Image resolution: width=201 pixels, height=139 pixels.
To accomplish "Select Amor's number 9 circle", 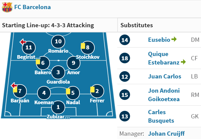I will (x=73, y=63).
